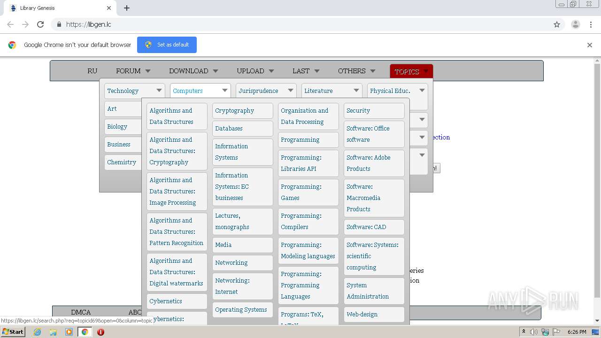601x338 pixels.
Task: Open Organization and Data Processing
Action: (308, 116)
